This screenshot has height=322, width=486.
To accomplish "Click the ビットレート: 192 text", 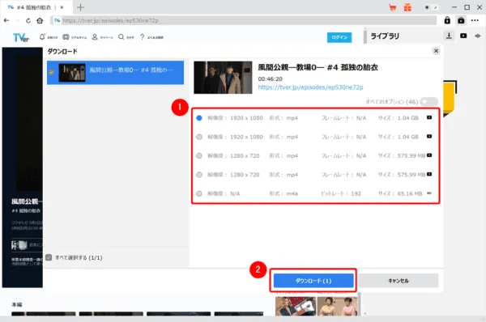I will pyautogui.click(x=341, y=193).
